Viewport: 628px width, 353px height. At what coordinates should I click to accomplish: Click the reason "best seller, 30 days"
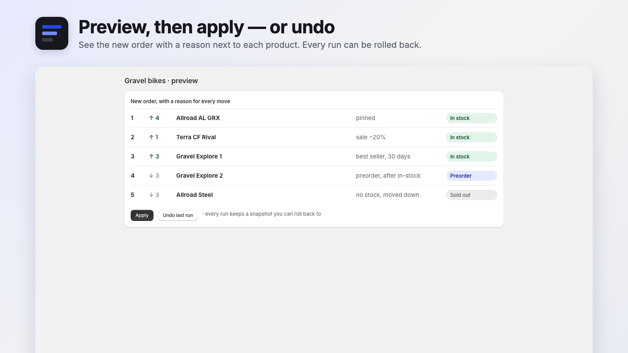pyautogui.click(x=383, y=156)
